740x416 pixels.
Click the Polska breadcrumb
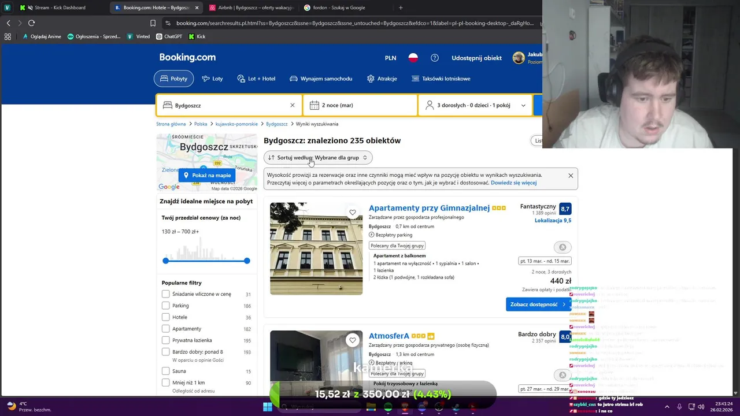[201, 124]
